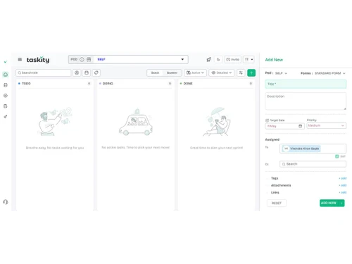352x264 pixels.
Task: Open the ADD NOW split arrow
Action: point(341,203)
